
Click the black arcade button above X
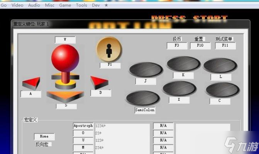[179, 89]
